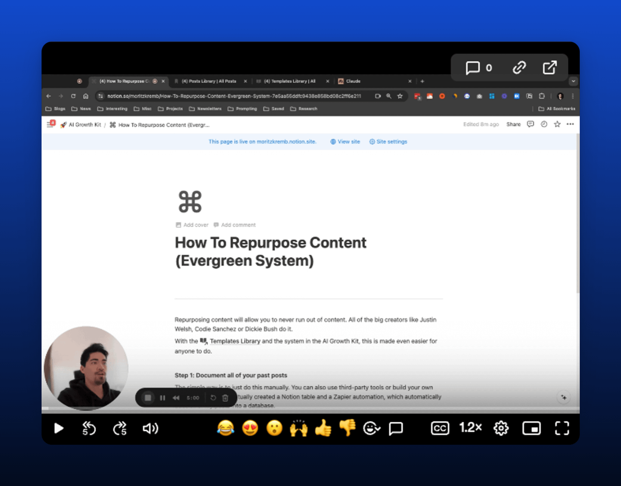Expand more emoji reactions picker
621x486 pixels.
coord(371,428)
